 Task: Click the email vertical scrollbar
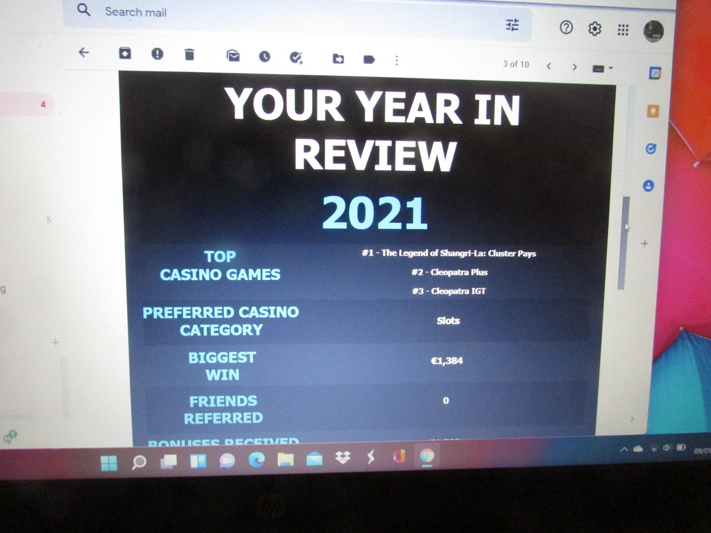pos(624,243)
